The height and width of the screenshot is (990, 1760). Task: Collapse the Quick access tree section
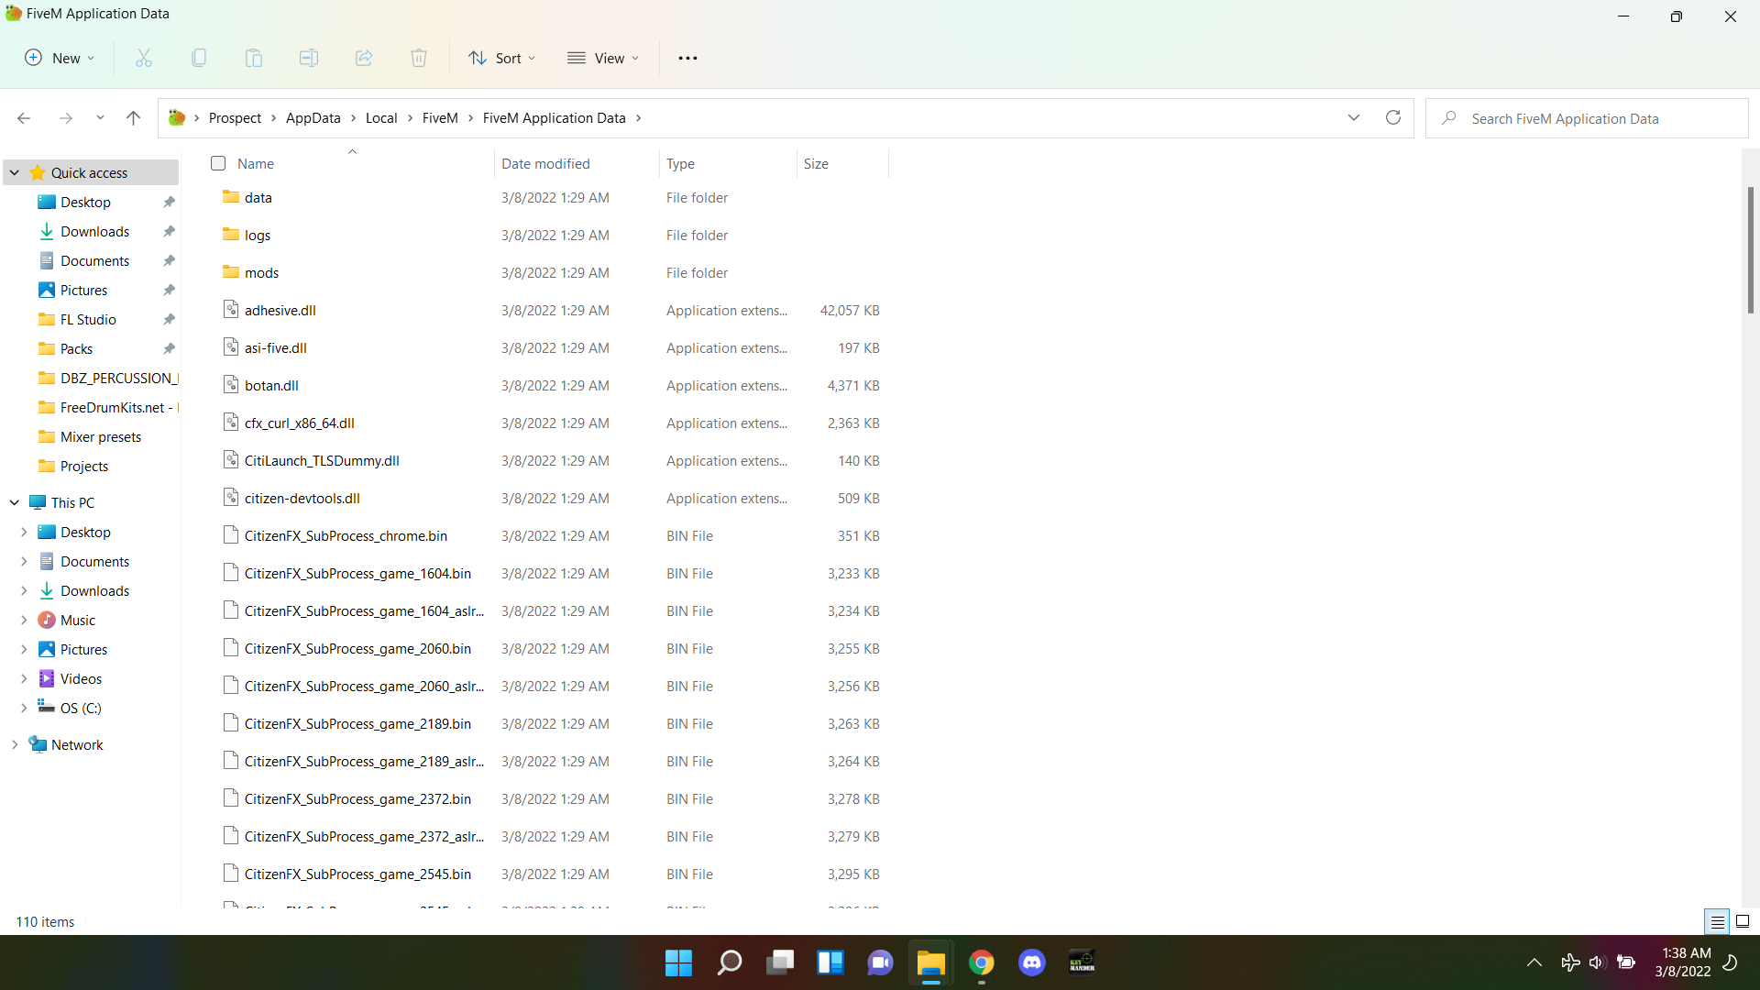pyautogui.click(x=15, y=172)
